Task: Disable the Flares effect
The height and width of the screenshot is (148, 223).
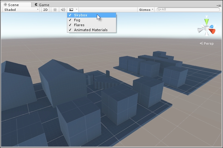Action: pyautogui.click(x=79, y=25)
